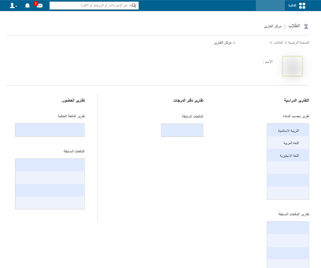This screenshot has width=321, height=268.
Task: Select the current batch attendance report box
Action: [x=50, y=130]
